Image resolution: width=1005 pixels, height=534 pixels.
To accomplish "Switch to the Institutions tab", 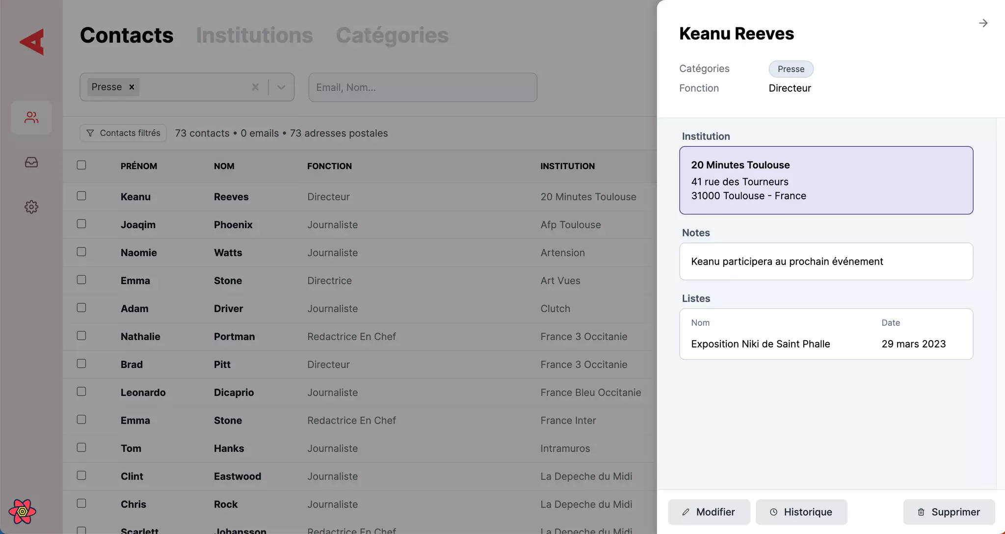I will (x=254, y=35).
